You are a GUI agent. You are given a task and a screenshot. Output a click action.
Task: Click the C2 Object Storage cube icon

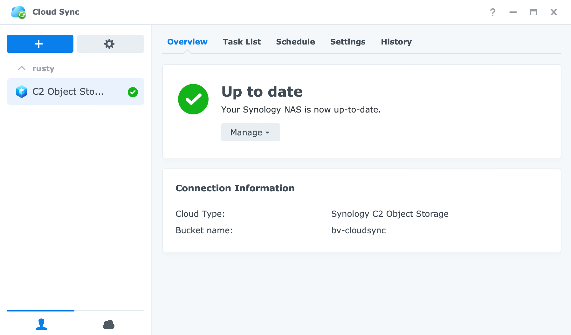[22, 92]
